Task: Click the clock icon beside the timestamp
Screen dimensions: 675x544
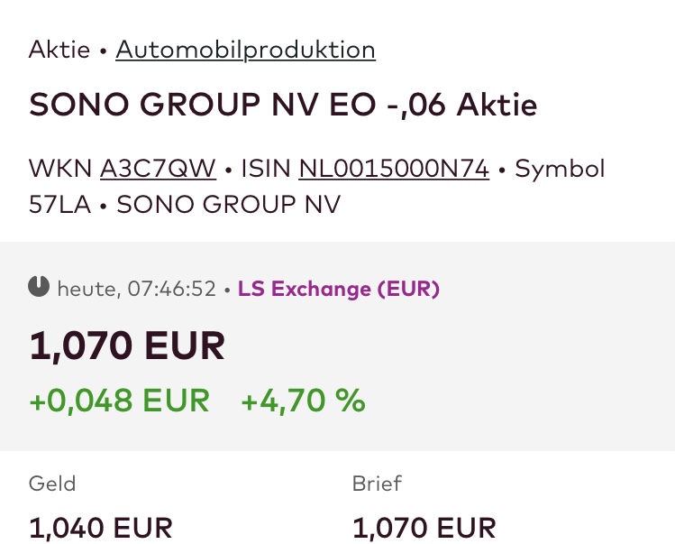Action: pos(39,288)
